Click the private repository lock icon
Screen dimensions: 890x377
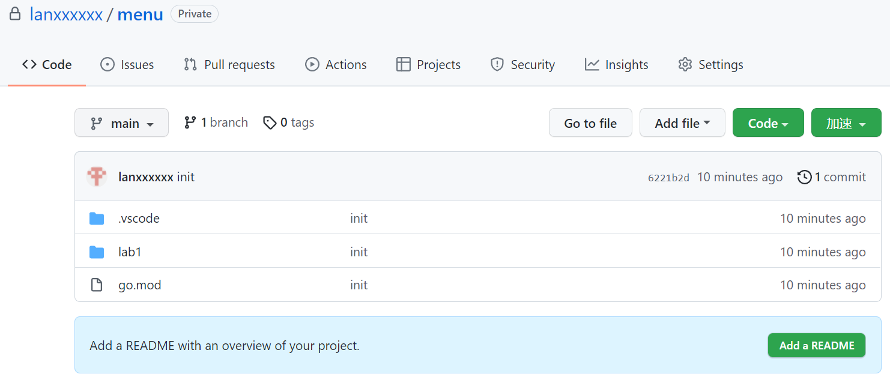point(15,14)
